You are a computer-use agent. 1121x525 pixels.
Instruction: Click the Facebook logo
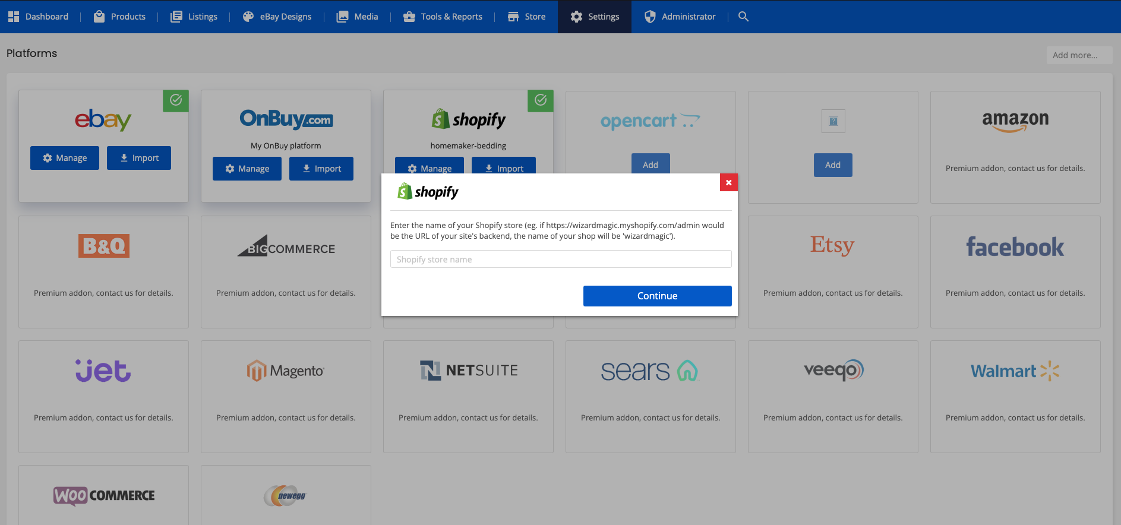tap(1015, 247)
